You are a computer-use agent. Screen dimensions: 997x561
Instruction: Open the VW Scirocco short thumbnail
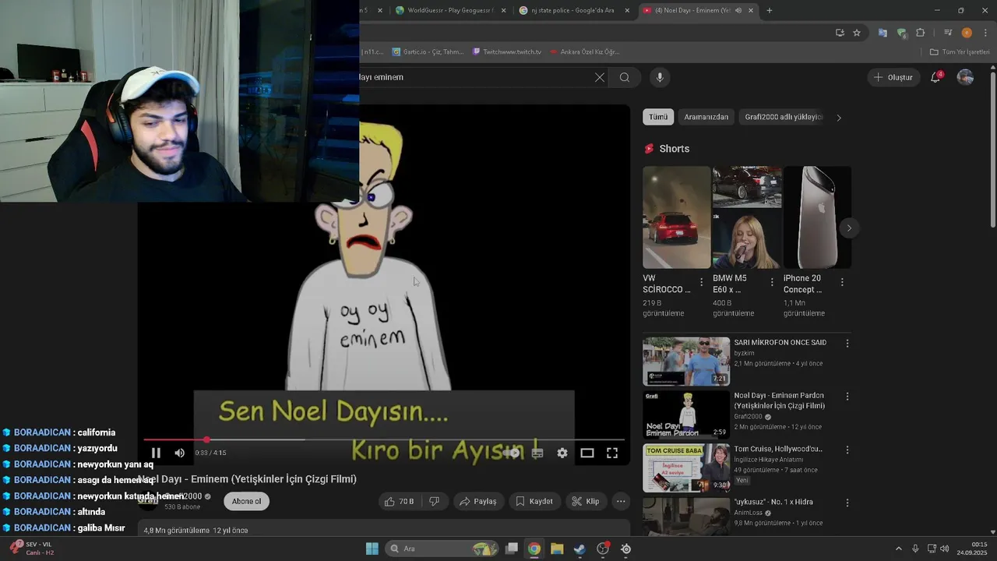677,217
